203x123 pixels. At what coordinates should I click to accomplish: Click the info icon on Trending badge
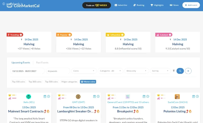pyautogui.click(x=21, y=35)
